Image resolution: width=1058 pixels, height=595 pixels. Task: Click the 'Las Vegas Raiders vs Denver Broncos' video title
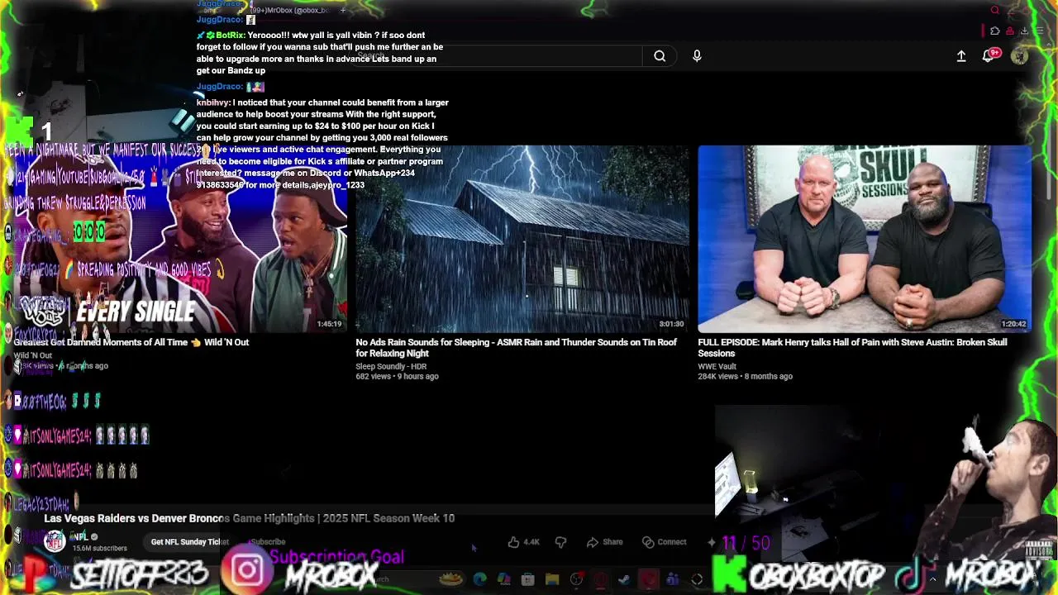click(x=249, y=518)
